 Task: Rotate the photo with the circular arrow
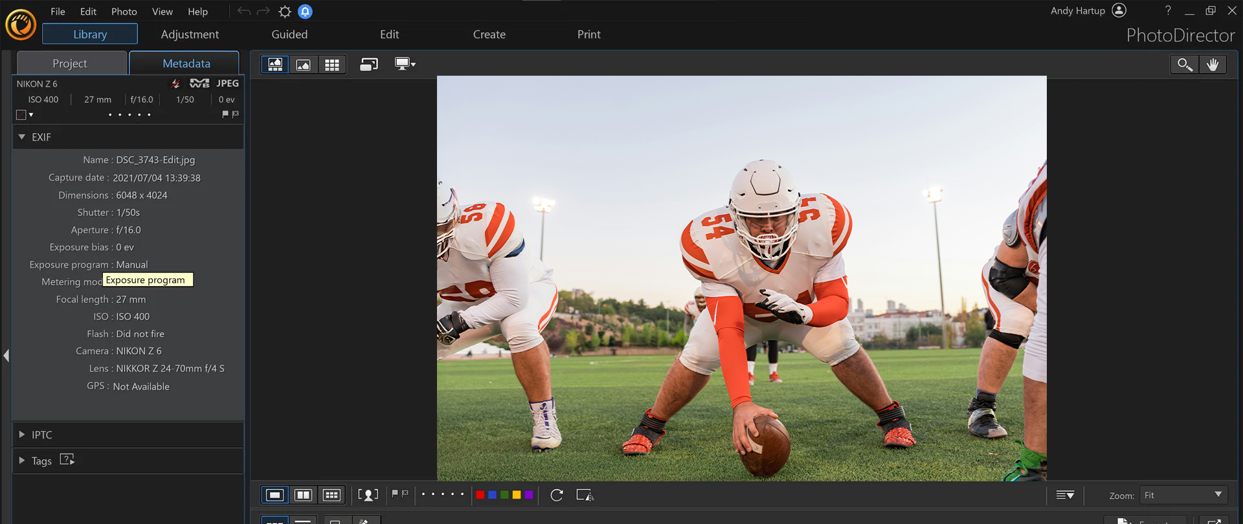(556, 495)
